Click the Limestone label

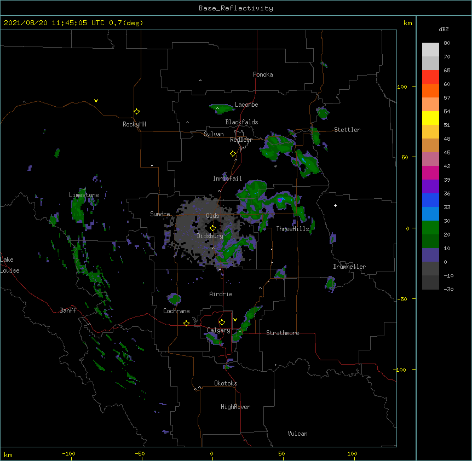(84, 195)
